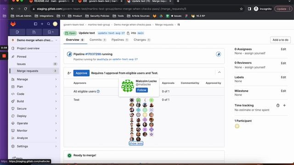Open the to-do list counter icon
The height and width of the screenshot is (165, 294).
pyautogui.click(x=51, y=32)
